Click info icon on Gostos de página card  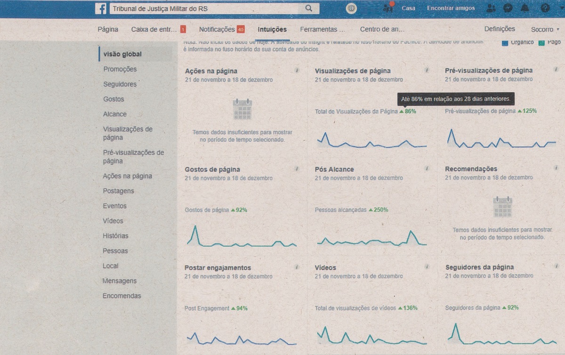tap(297, 169)
